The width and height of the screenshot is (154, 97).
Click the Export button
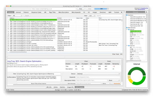(27, 16)
